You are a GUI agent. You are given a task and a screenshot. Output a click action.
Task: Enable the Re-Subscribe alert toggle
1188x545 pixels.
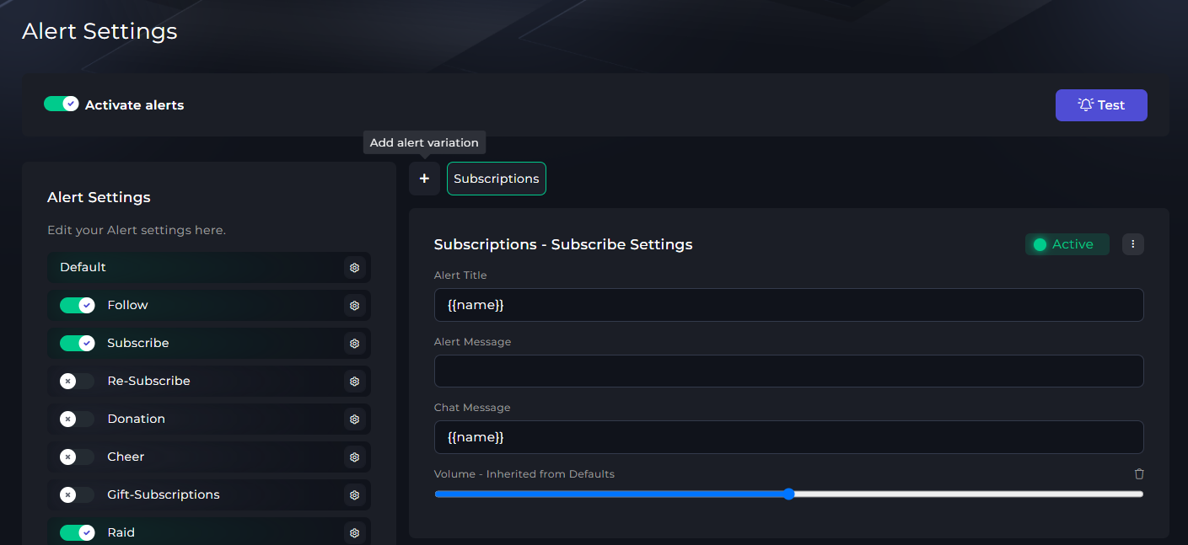click(x=77, y=381)
